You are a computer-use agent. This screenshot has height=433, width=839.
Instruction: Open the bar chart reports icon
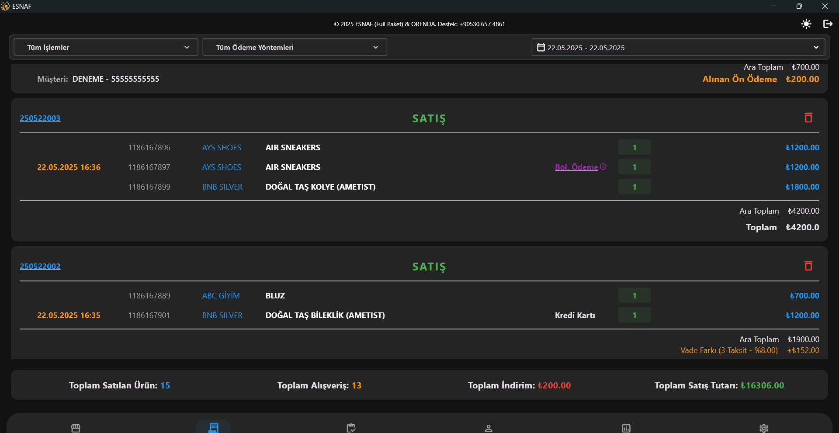[x=626, y=428]
